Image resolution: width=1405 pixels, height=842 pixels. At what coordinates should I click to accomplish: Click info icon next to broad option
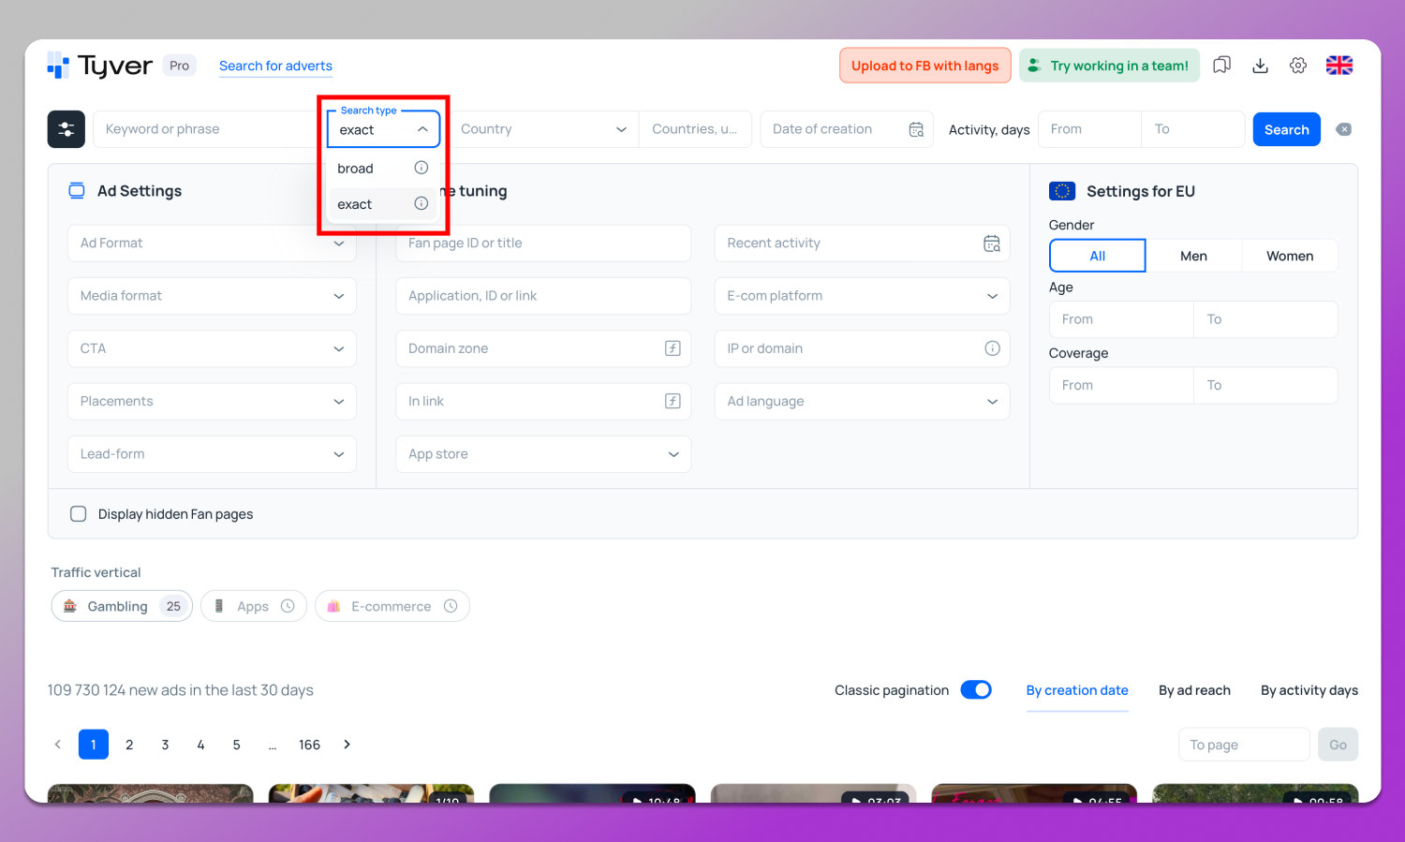421,168
